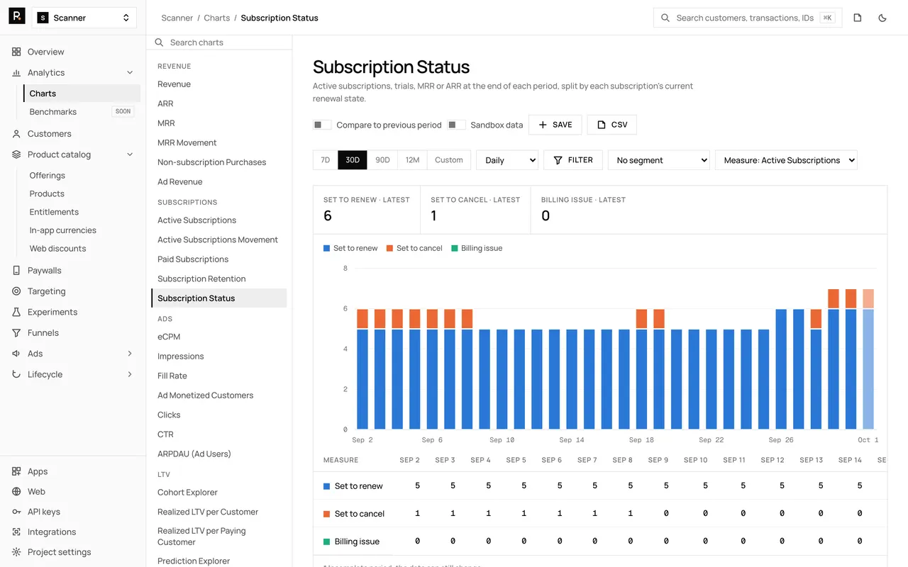Open the Measure: Active Subscriptions dropdown
The image size is (908, 567).
coord(786,160)
